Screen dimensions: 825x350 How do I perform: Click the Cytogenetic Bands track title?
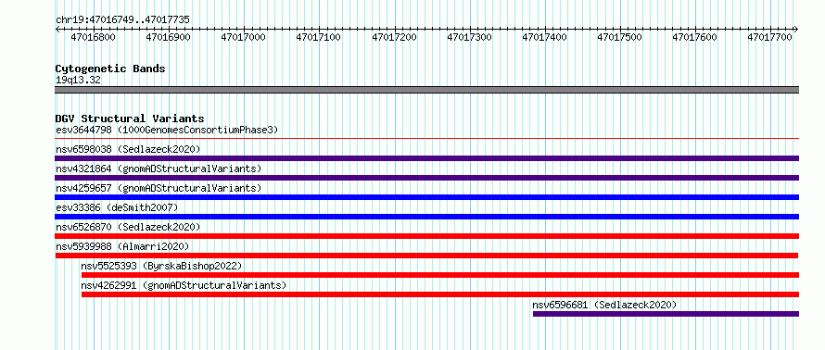pyautogui.click(x=110, y=69)
